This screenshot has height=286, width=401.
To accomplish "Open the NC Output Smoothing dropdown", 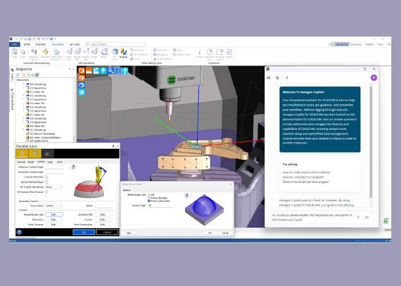I will pyautogui.click(x=54, y=187).
